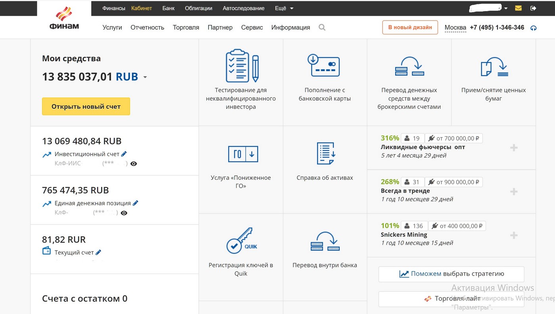Click the 101% return value
Viewport: 555px width, 314px height.
pyautogui.click(x=390, y=226)
